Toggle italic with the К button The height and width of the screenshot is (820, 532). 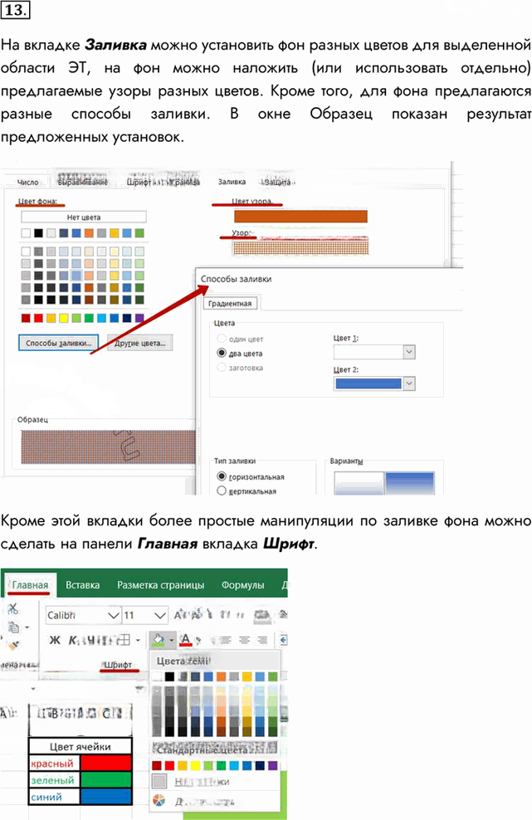pos(73,640)
